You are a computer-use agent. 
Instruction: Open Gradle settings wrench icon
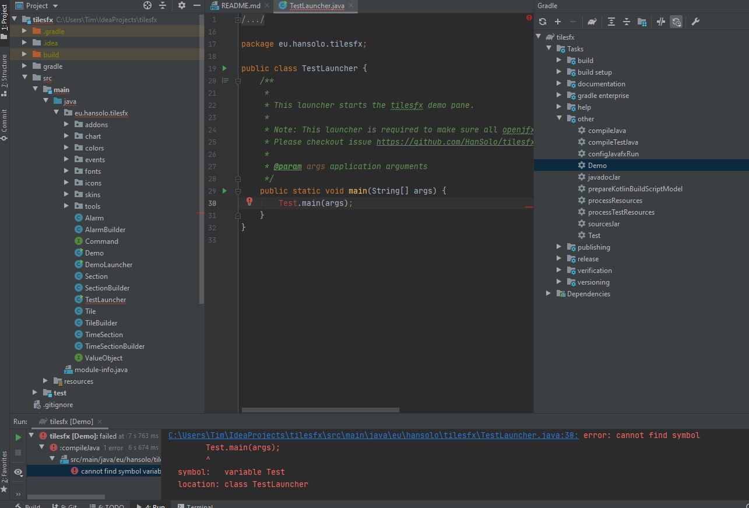coord(695,22)
